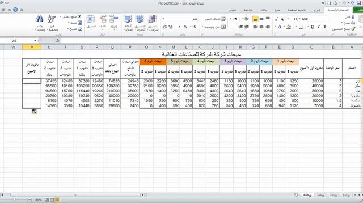Screen dimensions: 363x204
Task: Click Save icon in quick access toolbar
Action: click(359, 3)
